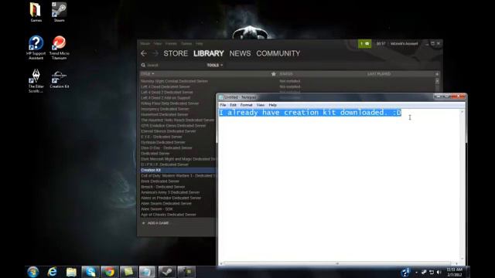This screenshot has width=495, height=278.
Task: Select 'Alien Swarm - SDK' in the list
Action: [178, 209]
